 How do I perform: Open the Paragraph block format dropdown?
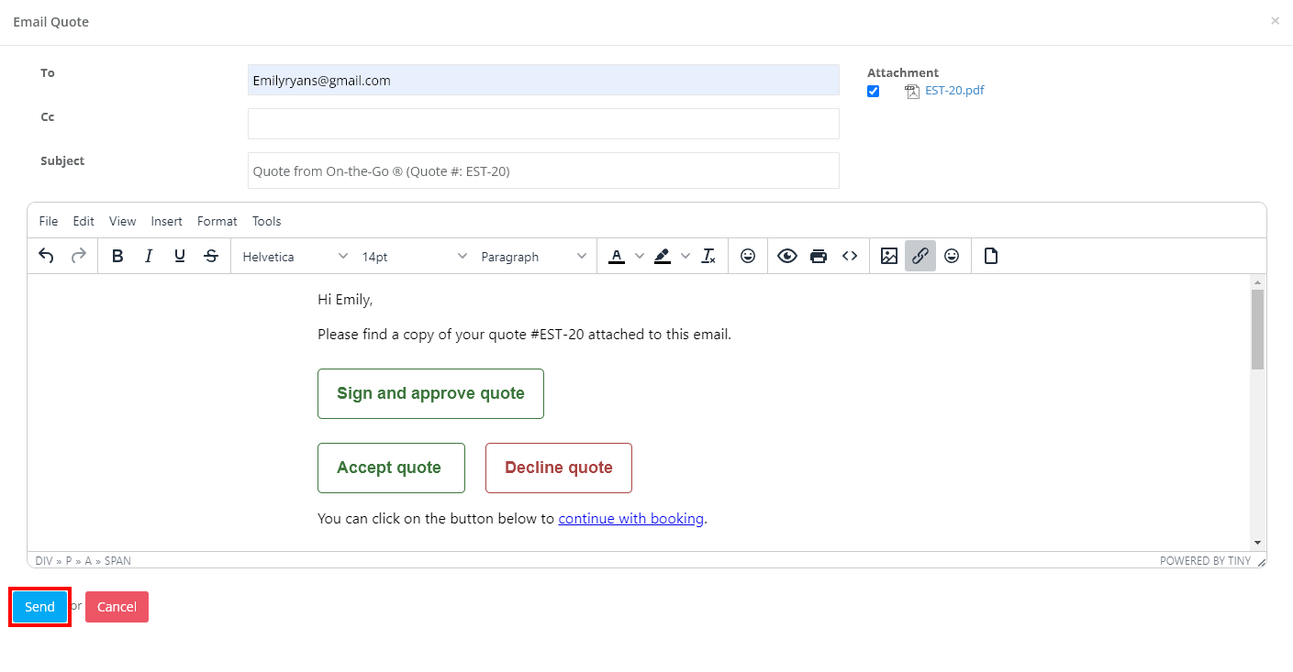pyautogui.click(x=533, y=257)
